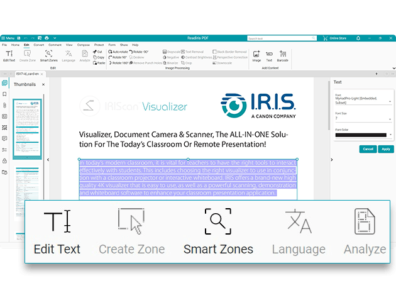The height and width of the screenshot is (283, 396).
Task: Click the Attachments paperclip sidebar icon
Action: (x=4, y=106)
